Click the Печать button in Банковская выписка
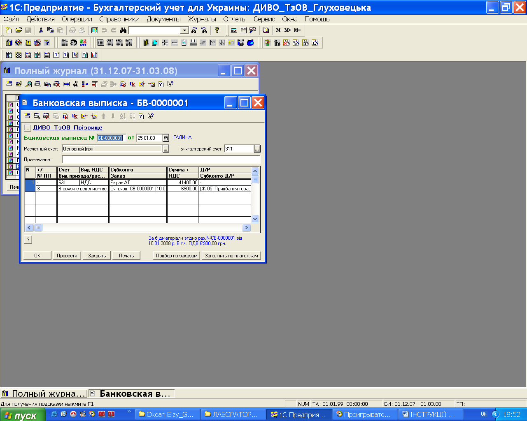 tap(126, 255)
